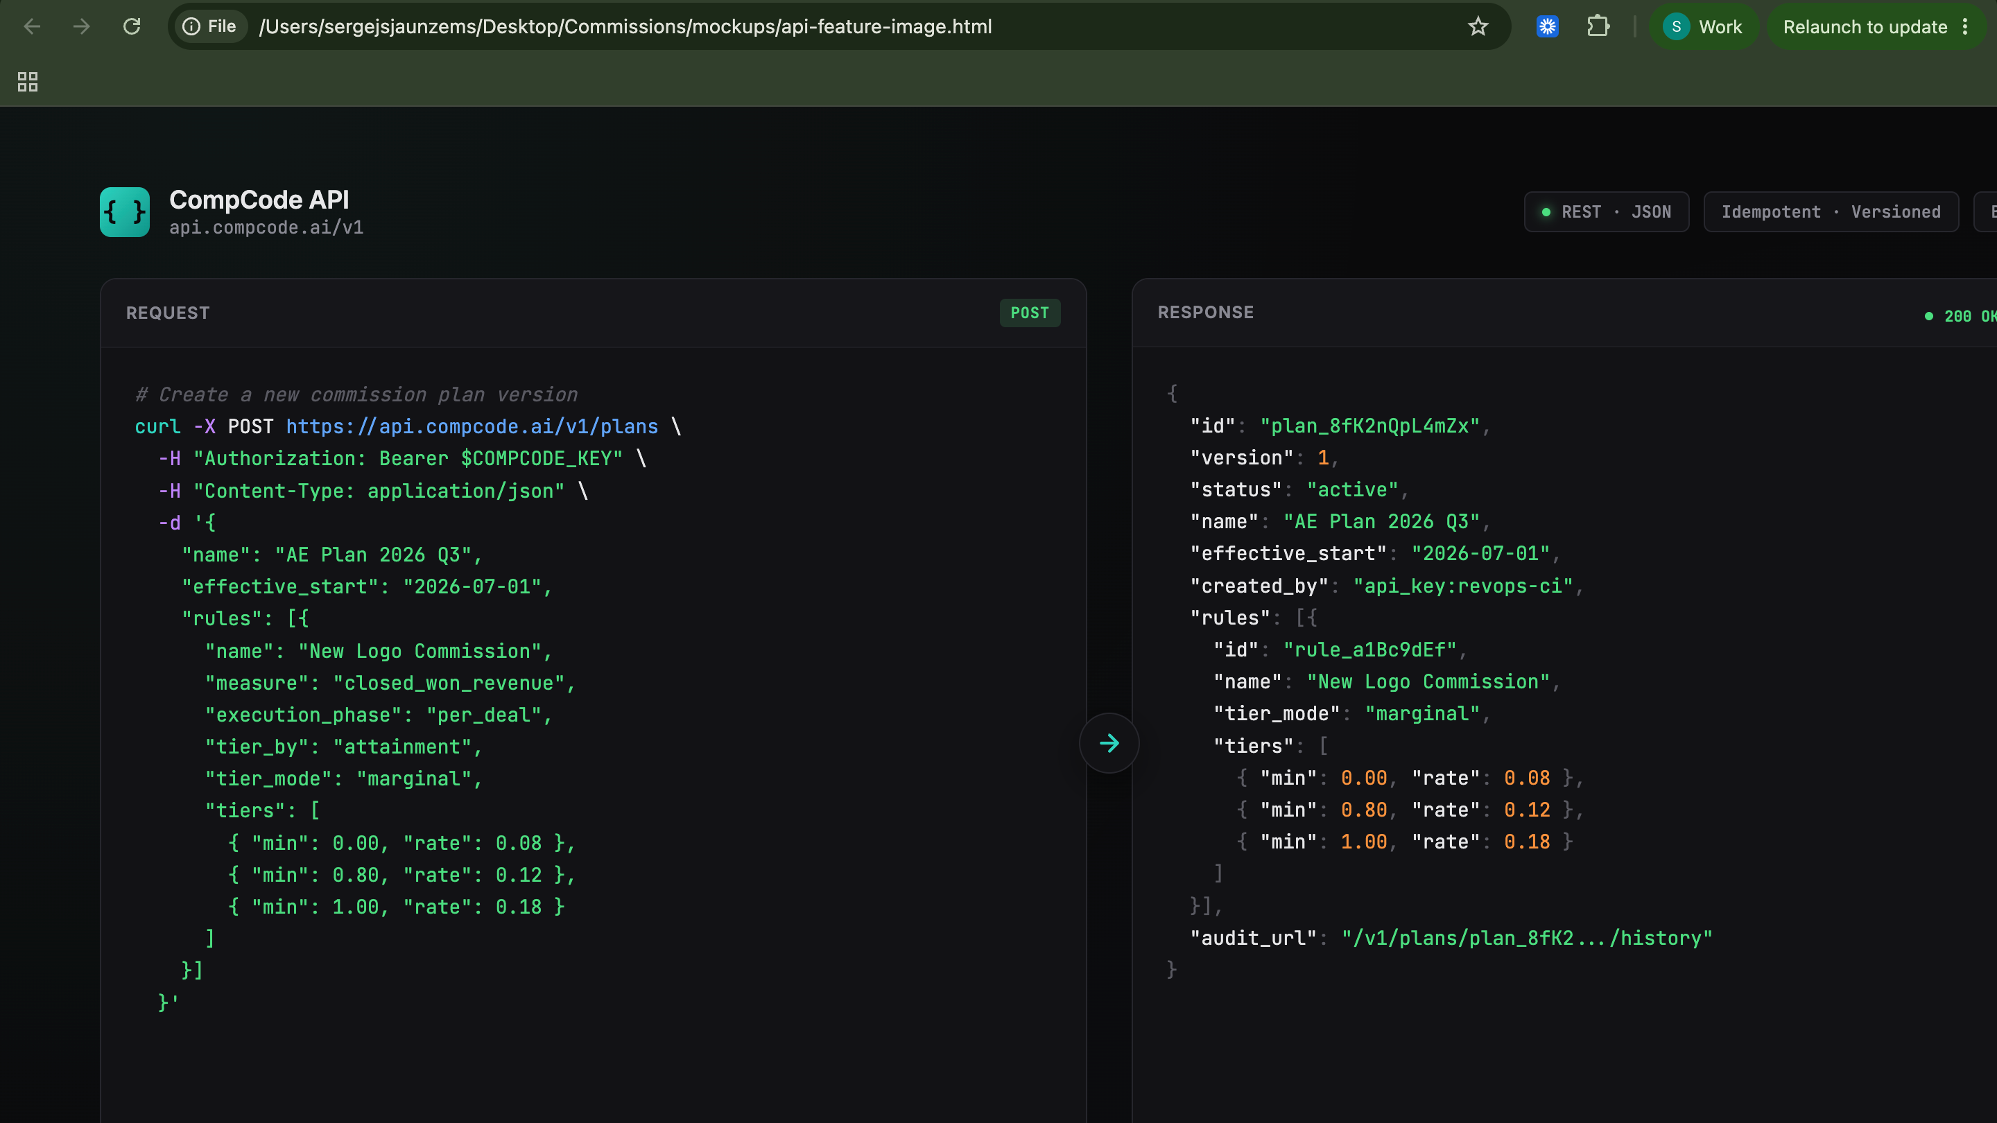Image resolution: width=1997 pixels, height=1123 pixels.
Task: Open the Extensions puzzle icon
Action: click(1598, 26)
